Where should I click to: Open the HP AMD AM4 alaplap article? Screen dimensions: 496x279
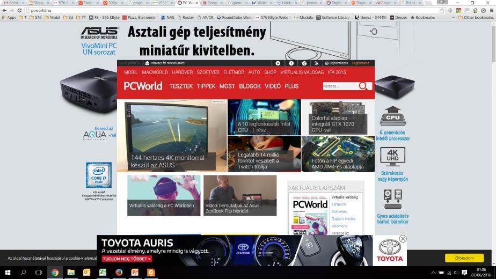point(338,154)
